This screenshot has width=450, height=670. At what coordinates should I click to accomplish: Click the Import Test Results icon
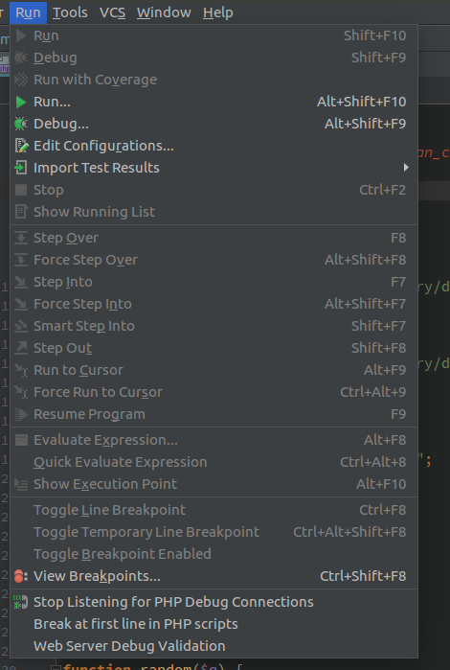pyautogui.click(x=20, y=168)
